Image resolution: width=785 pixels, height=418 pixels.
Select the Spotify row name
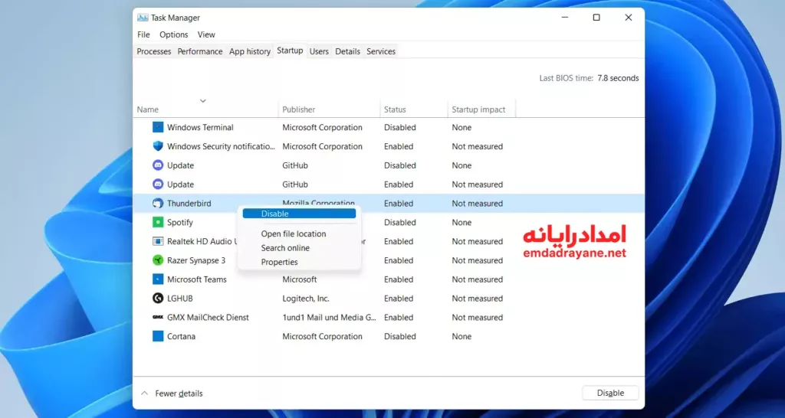[179, 223]
